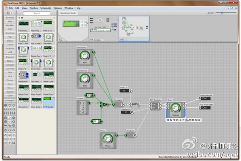Click the integer box showing 12
241x161 pixels.
click(96, 121)
